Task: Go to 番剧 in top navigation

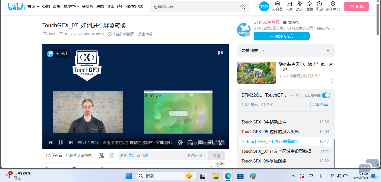Action: tap(46, 6)
